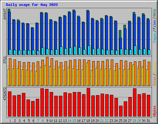Click the cyan Pages bar for day 28
The width and height of the screenshot is (158, 124).
[135, 50]
